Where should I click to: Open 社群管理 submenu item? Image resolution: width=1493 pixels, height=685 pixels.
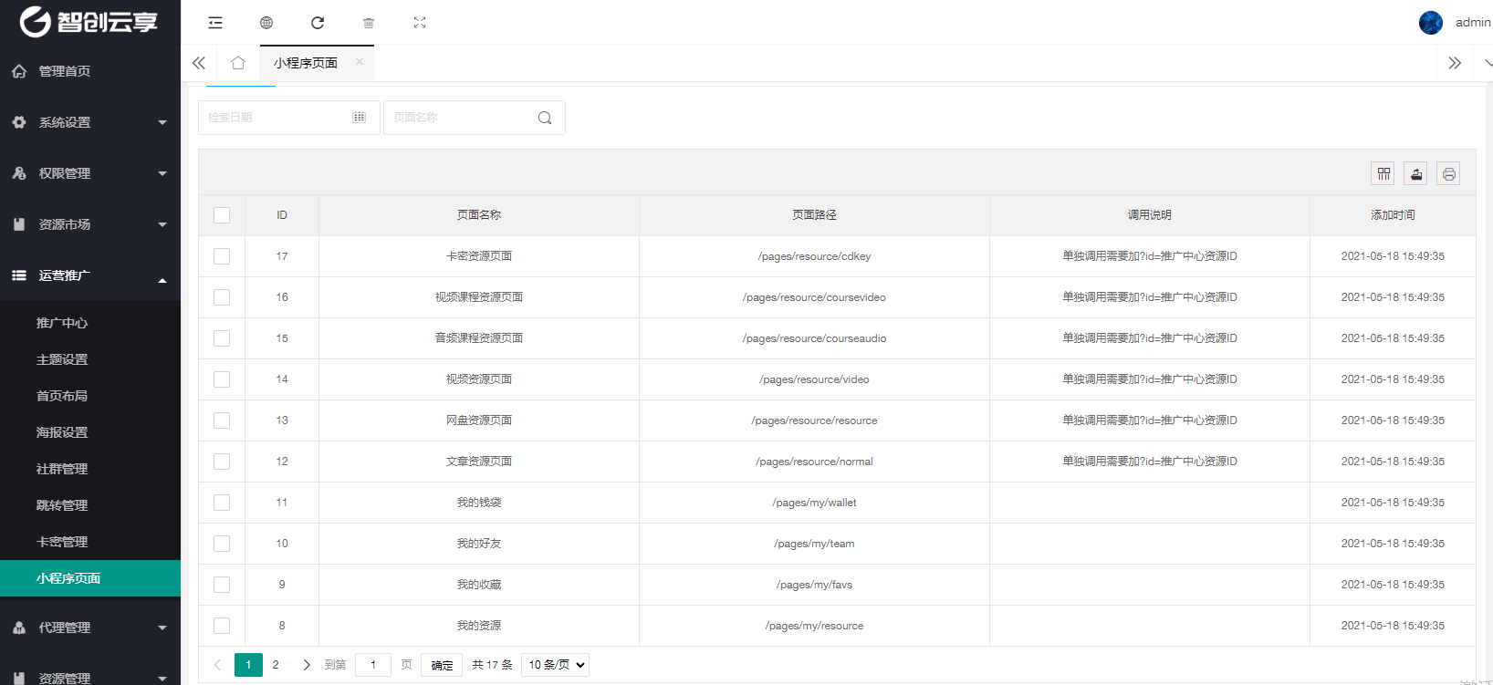click(x=90, y=469)
